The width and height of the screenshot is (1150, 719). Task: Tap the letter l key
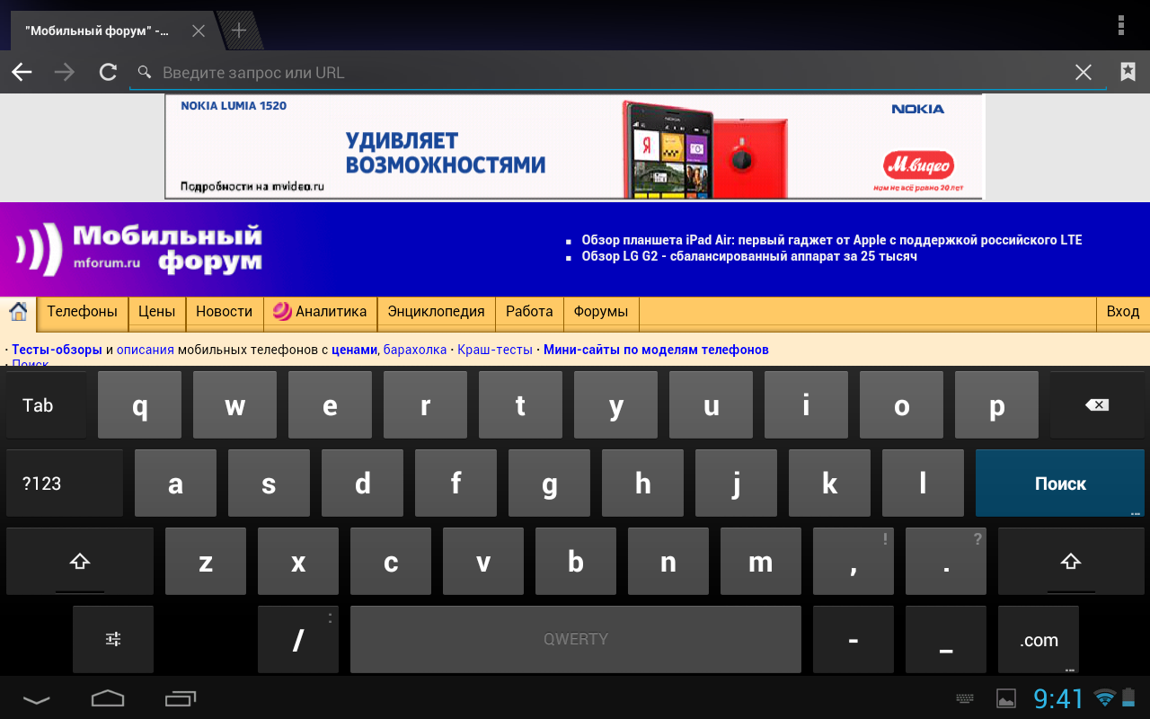pyautogui.click(x=923, y=484)
